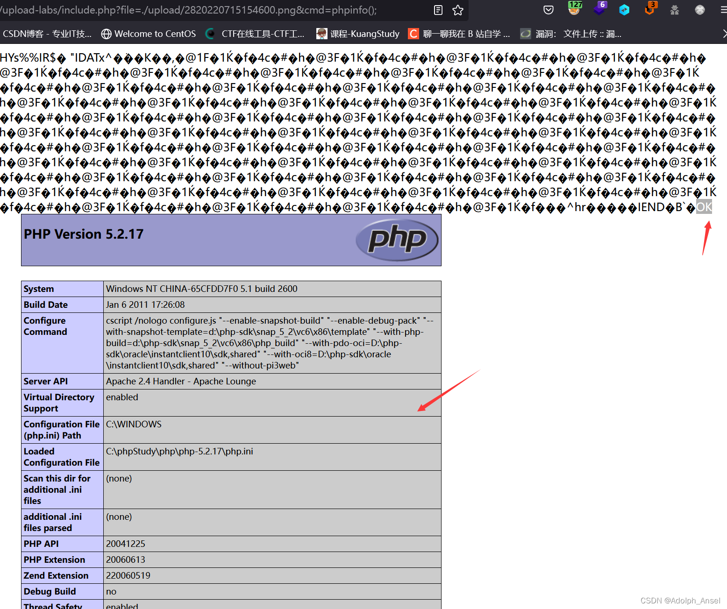The width and height of the screenshot is (727, 609).
Task: Select 'Loaded Configuration File' row label
Action: pyautogui.click(x=62, y=457)
